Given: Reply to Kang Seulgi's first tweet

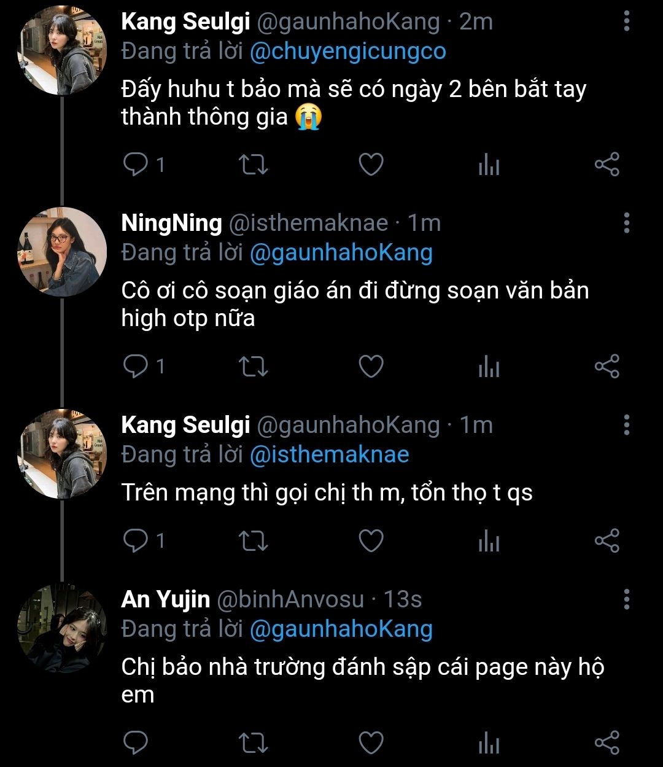Looking at the screenshot, I should pos(134,165).
